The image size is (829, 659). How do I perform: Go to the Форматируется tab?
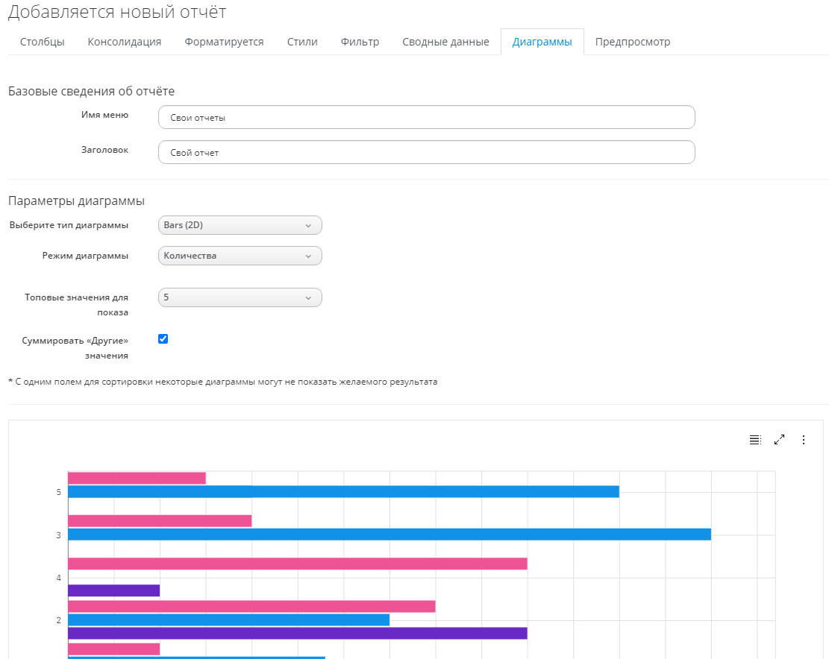pyautogui.click(x=224, y=42)
